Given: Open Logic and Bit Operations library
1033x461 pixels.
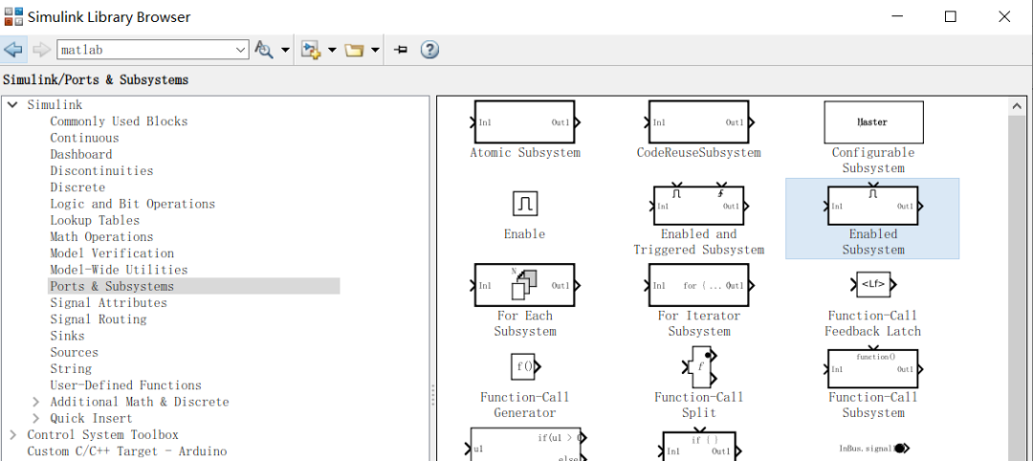Looking at the screenshot, I should point(132,204).
